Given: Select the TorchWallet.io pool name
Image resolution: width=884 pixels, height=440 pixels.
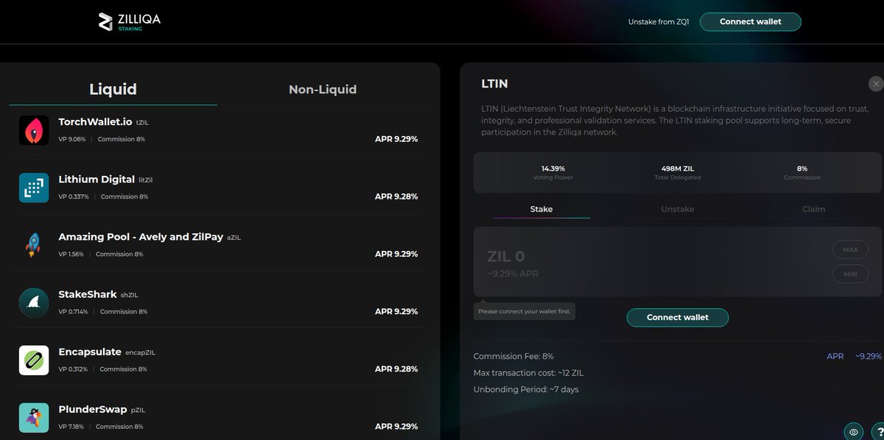Looking at the screenshot, I should coord(95,121).
